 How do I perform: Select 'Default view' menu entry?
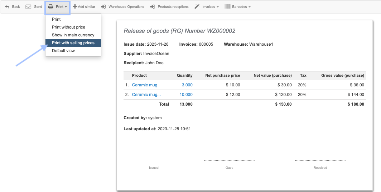pyautogui.click(x=63, y=51)
